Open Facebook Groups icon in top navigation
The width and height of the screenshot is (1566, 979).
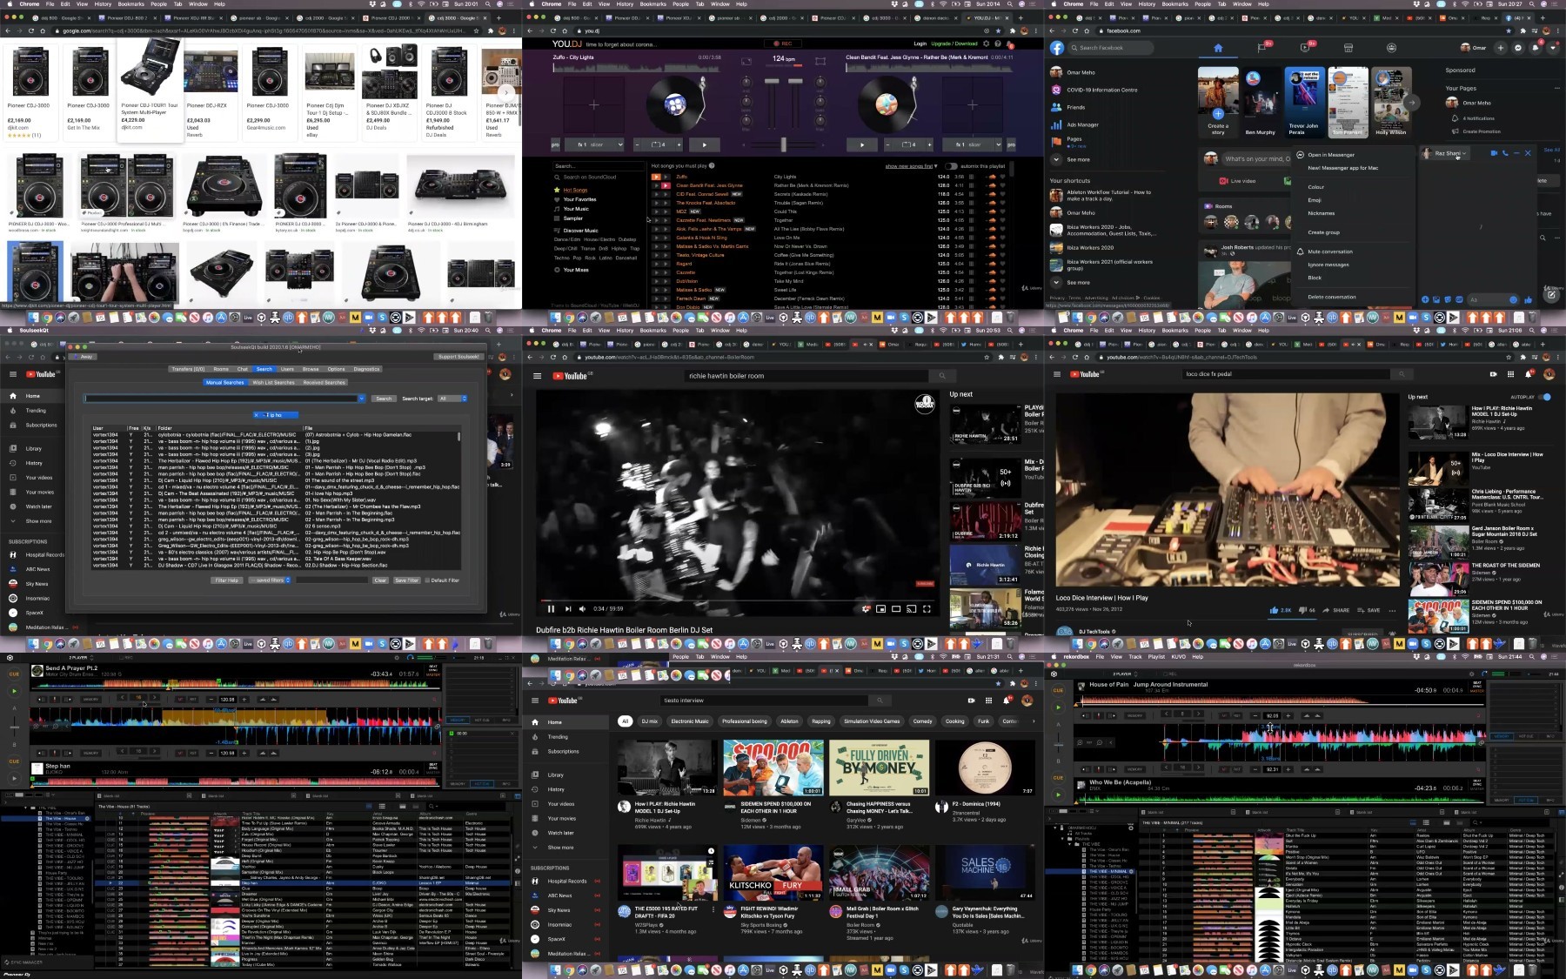(1391, 48)
